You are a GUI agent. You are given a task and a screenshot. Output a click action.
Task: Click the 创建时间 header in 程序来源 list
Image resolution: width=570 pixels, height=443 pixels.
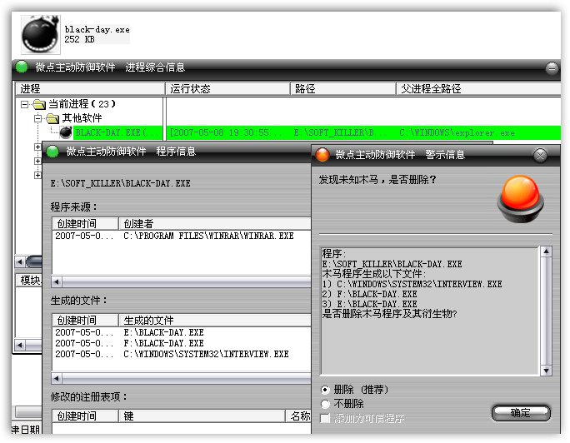pyautogui.click(x=86, y=223)
